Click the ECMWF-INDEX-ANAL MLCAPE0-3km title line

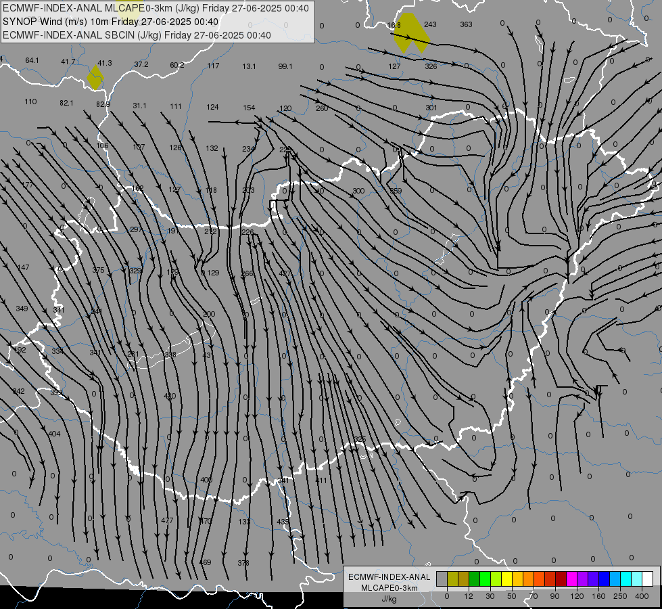[156, 8]
